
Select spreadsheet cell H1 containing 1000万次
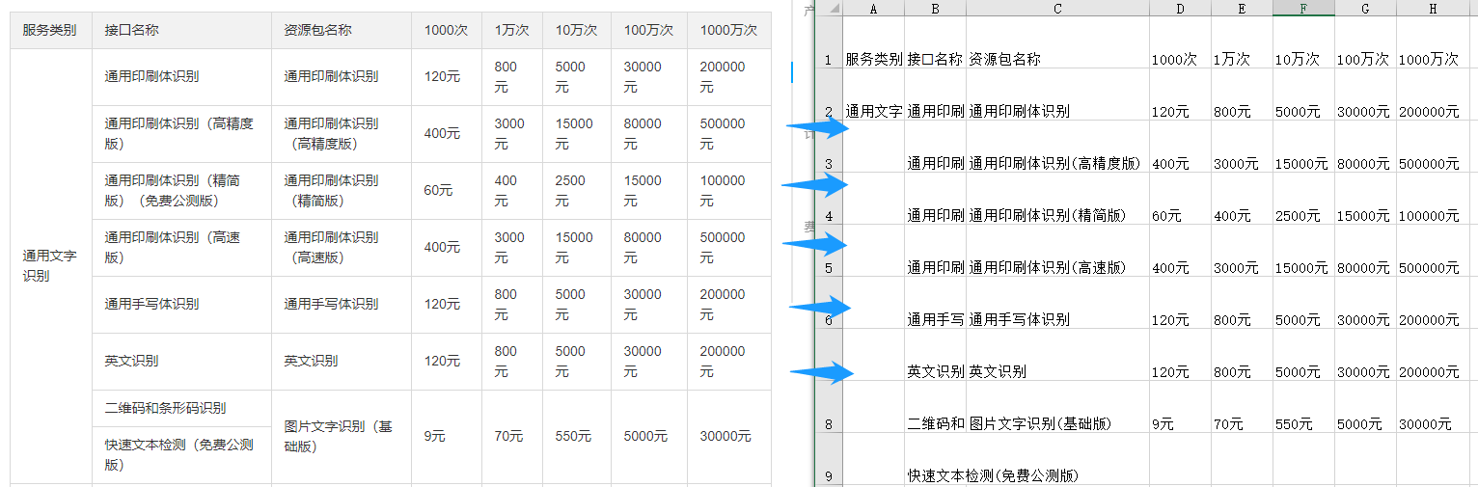click(x=1433, y=43)
